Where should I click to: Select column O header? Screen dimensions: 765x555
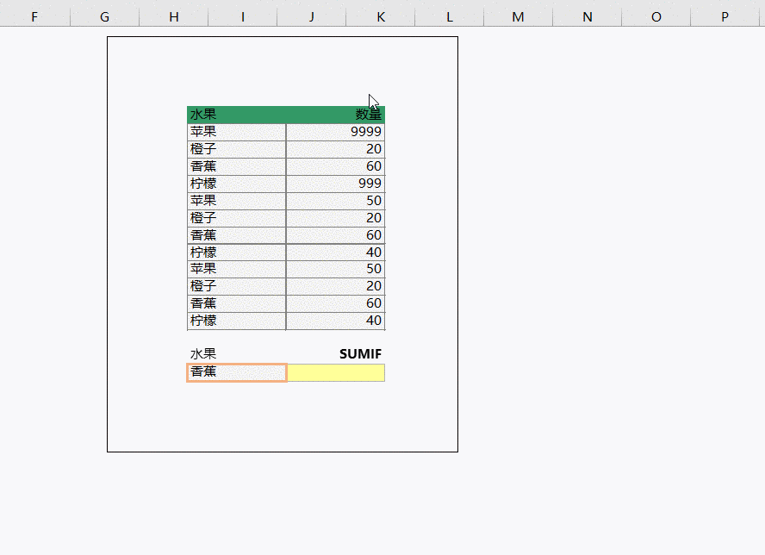point(656,16)
